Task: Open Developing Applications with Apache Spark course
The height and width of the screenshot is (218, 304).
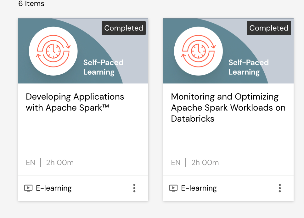Action: point(75,102)
